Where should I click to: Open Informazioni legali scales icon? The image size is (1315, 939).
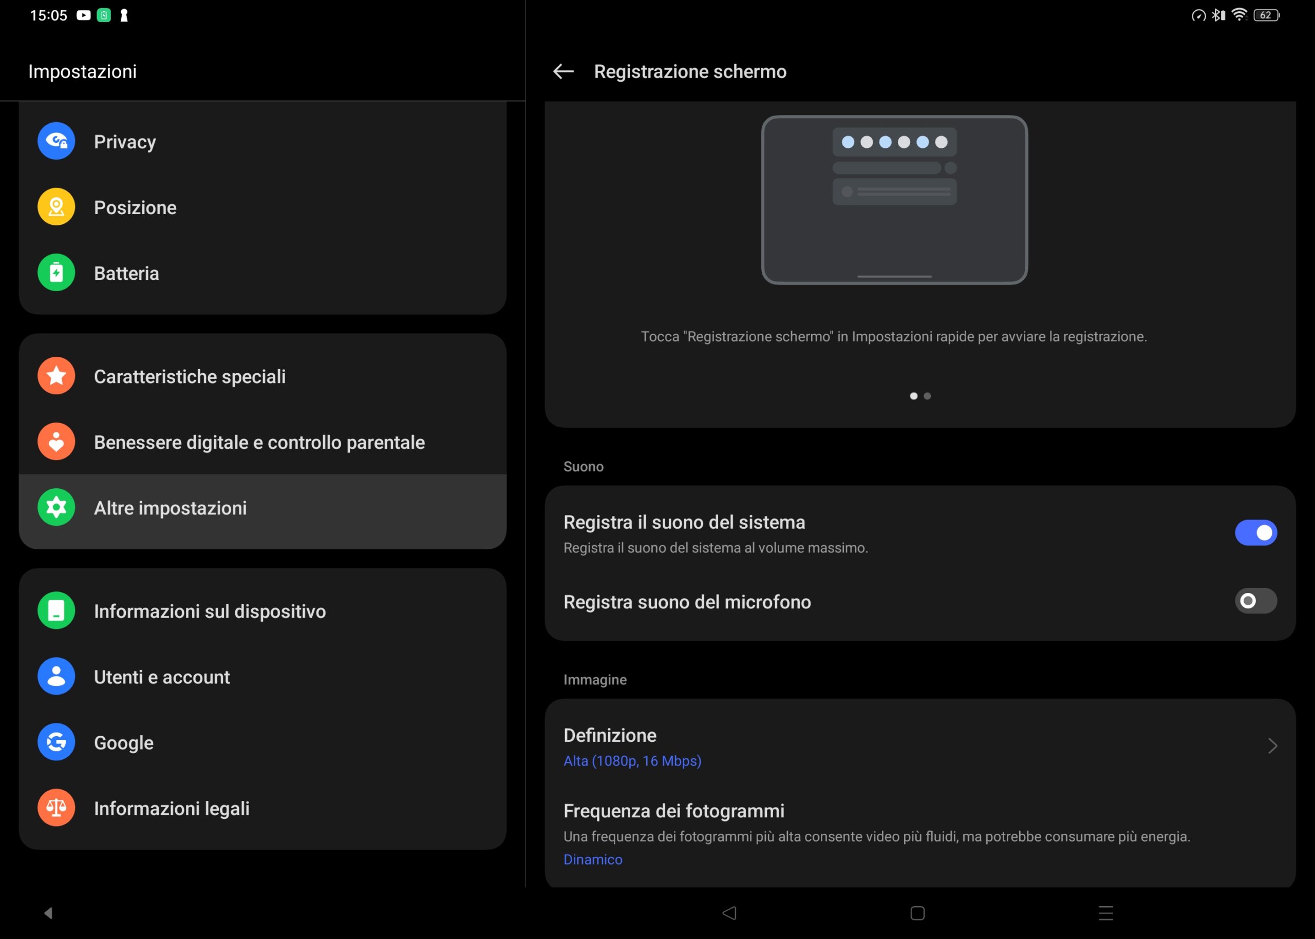tap(56, 808)
